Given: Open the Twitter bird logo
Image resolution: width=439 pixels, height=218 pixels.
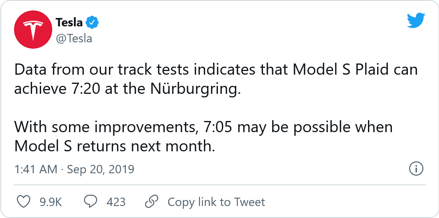Looking at the screenshot, I should click(x=416, y=20).
